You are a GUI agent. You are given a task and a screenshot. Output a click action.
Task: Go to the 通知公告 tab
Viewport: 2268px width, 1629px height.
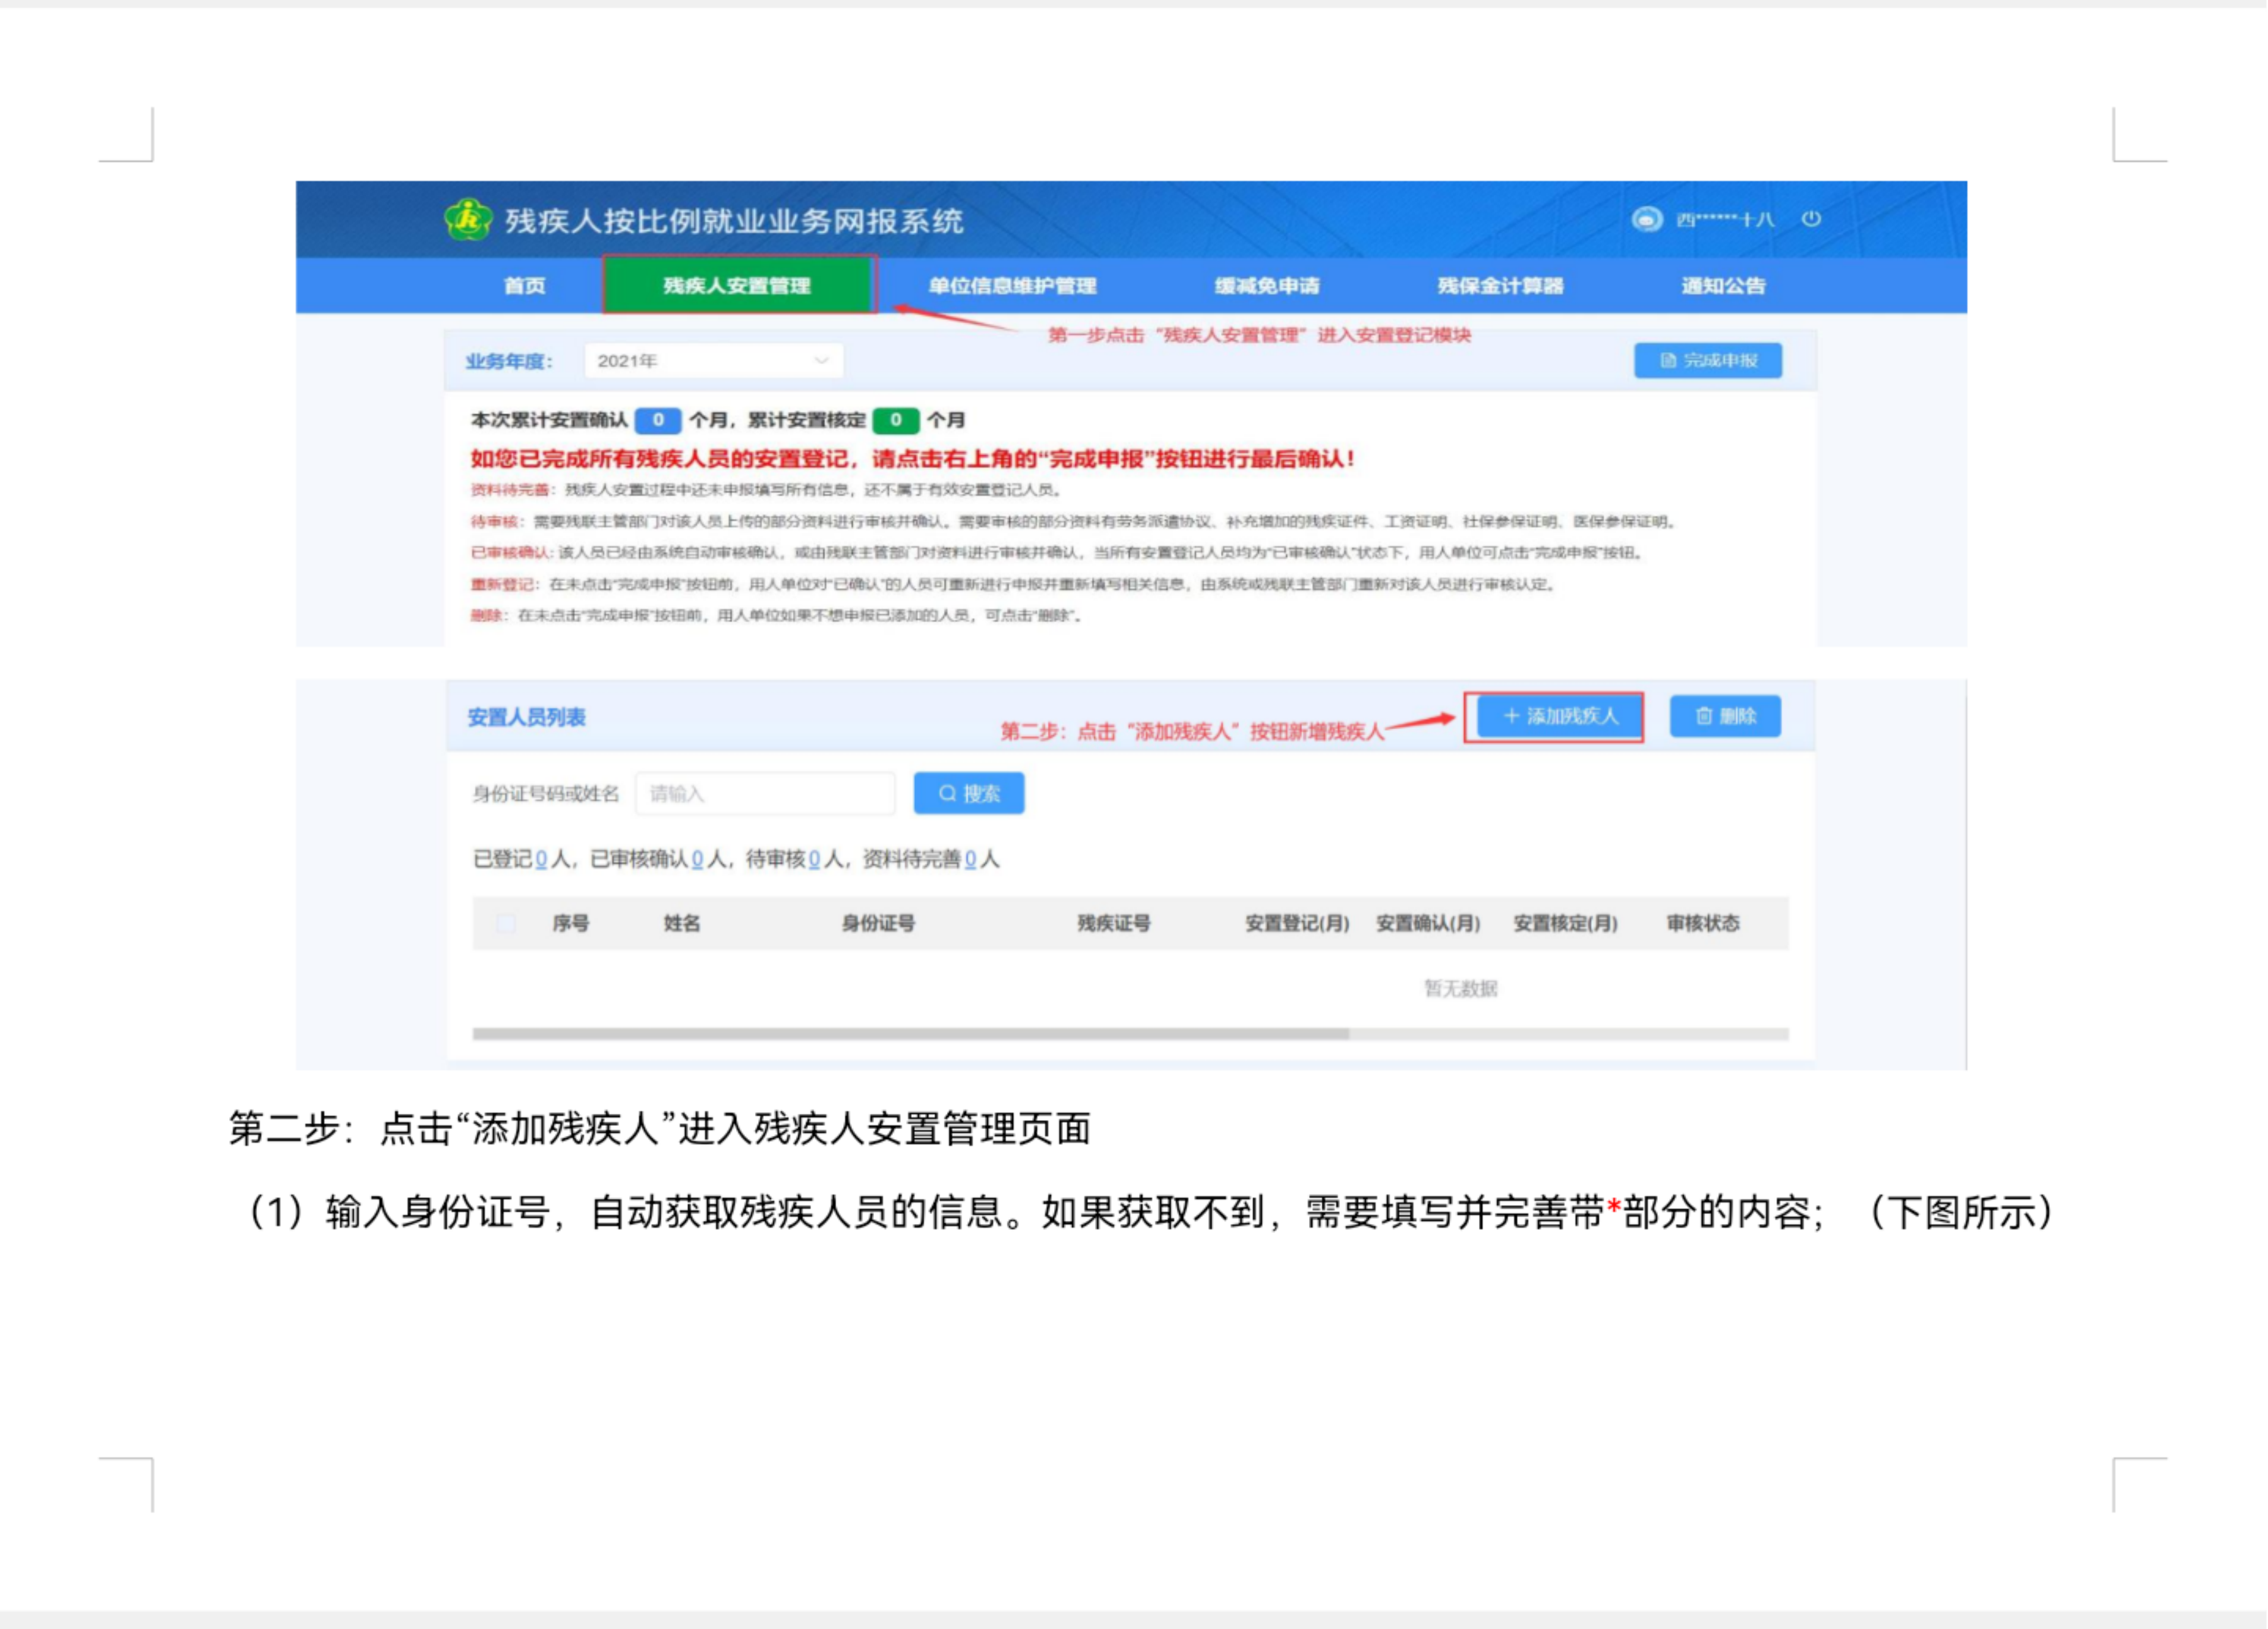(1723, 286)
